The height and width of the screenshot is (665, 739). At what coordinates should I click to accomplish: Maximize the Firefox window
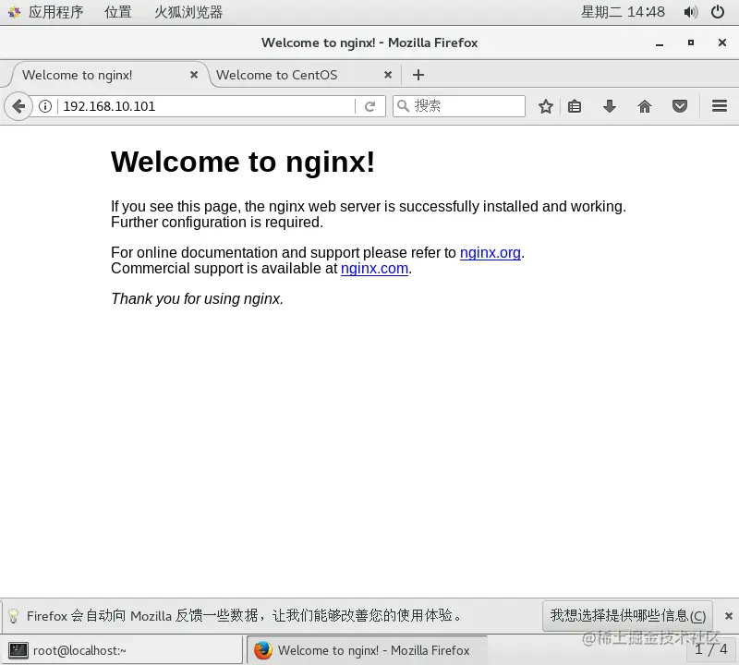coord(690,42)
